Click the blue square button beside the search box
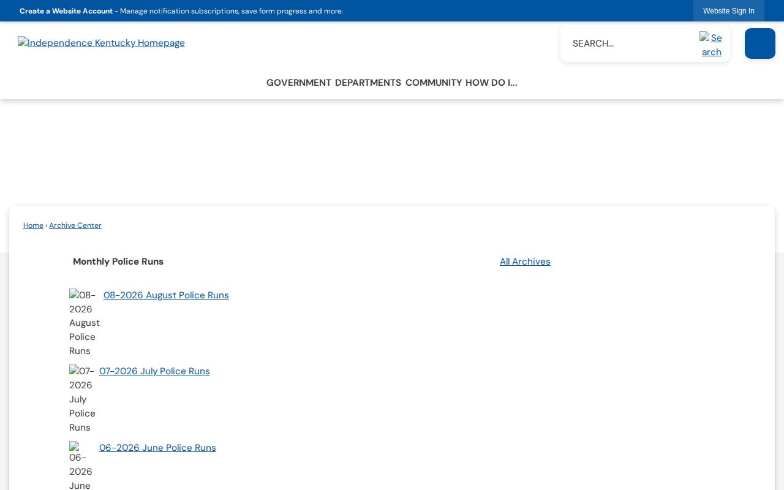 pyautogui.click(x=760, y=43)
